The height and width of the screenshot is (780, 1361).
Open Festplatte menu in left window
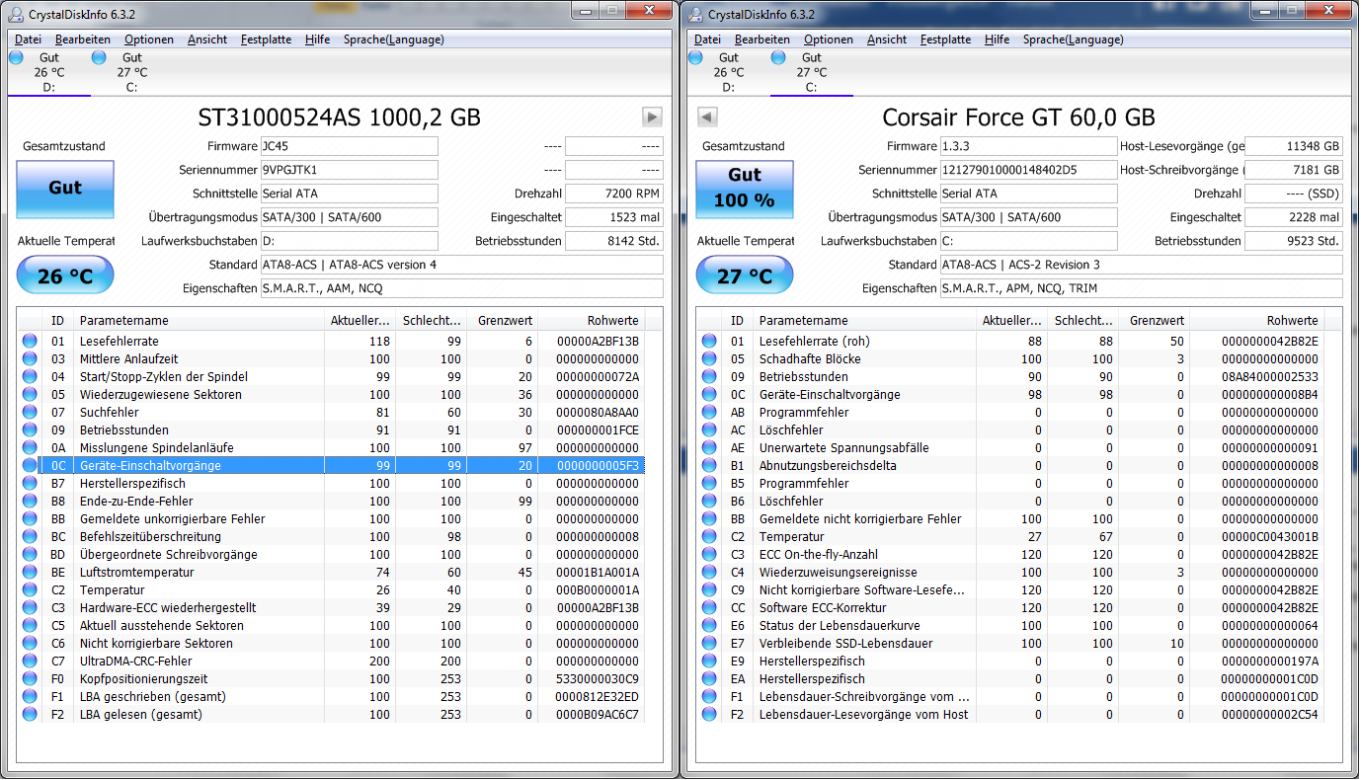267,39
